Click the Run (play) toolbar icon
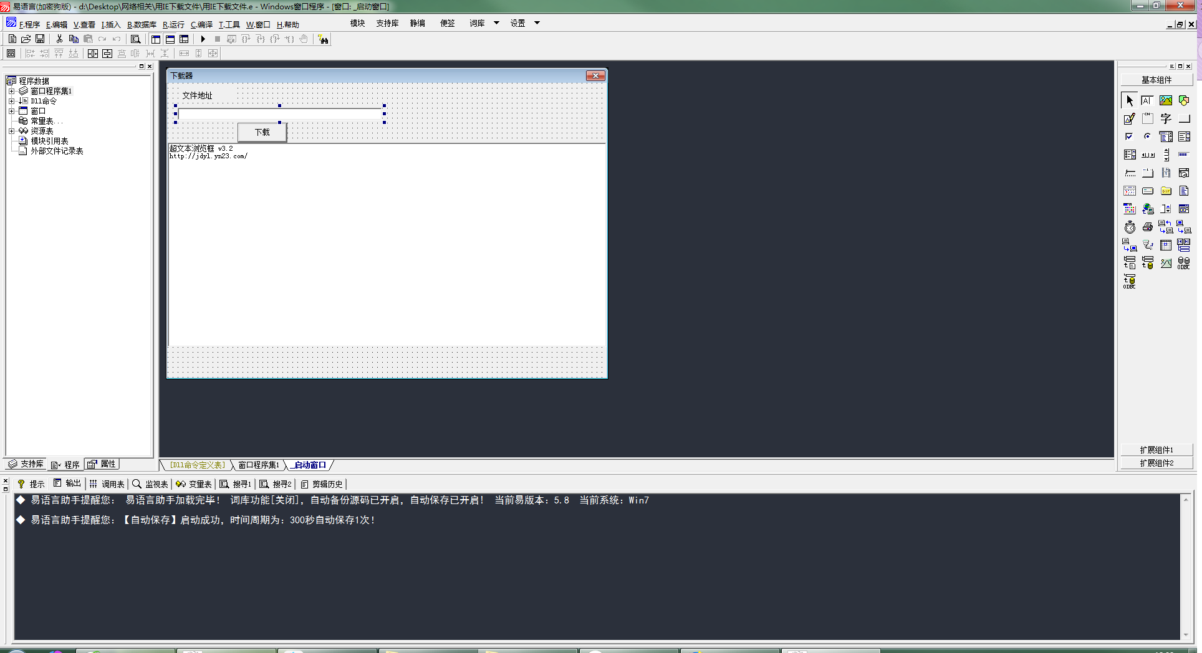 [203, 39]
